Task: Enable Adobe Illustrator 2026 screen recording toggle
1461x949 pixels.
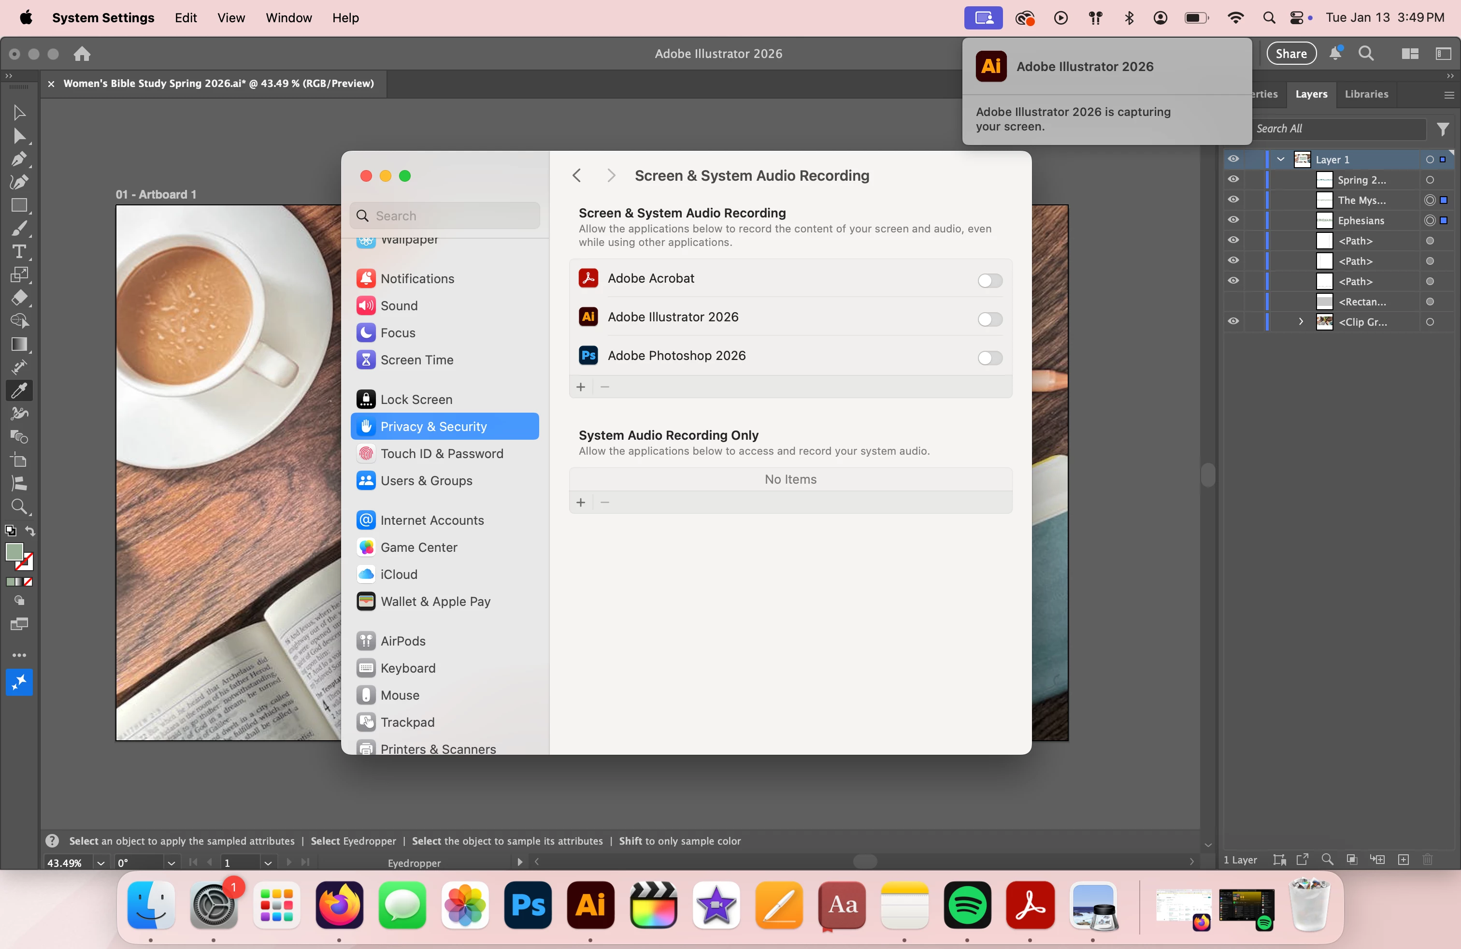Action: (x=989, y=319)
